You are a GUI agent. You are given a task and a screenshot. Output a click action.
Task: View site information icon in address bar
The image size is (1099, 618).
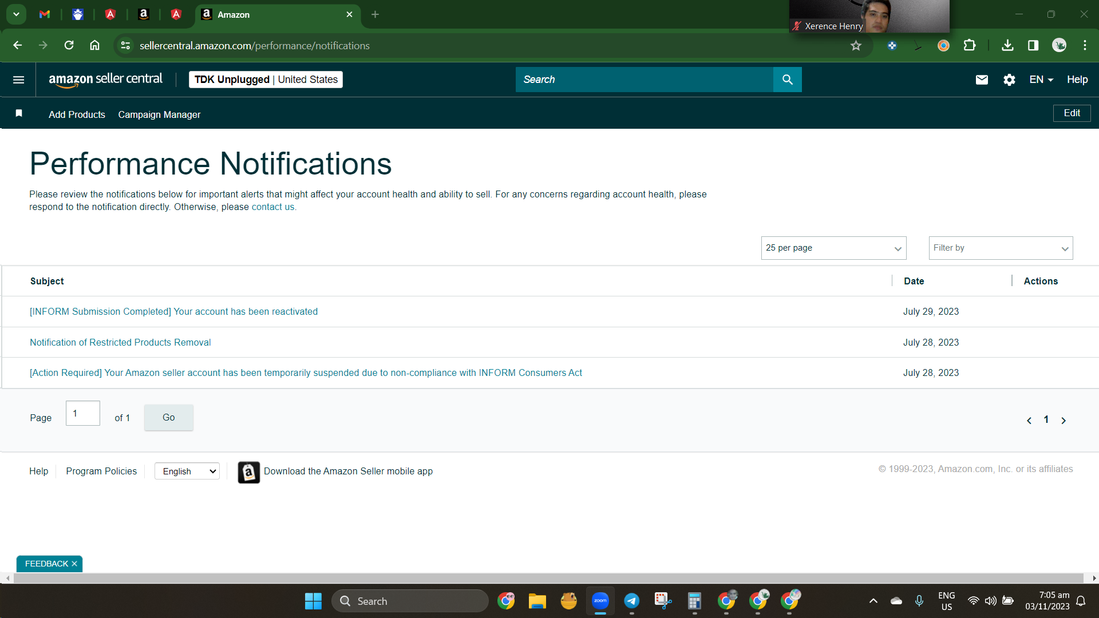125,45
